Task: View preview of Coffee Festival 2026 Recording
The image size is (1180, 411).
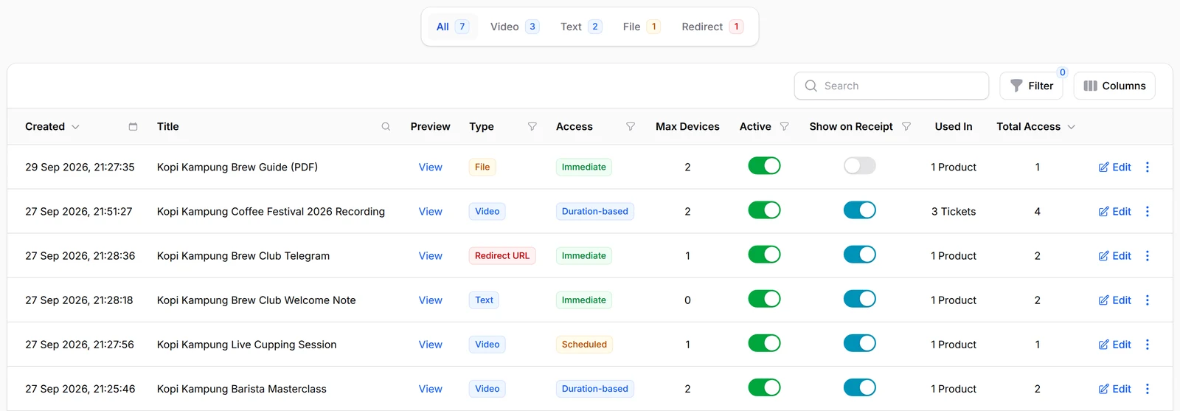Action: coord(431,212)
